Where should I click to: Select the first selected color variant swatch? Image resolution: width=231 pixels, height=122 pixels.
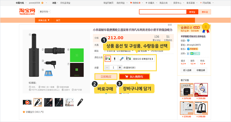coord(108,59)
